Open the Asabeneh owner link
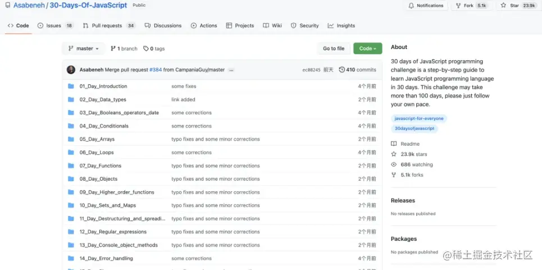The width and height of the screenshot is (542, 270). point(29,6)
